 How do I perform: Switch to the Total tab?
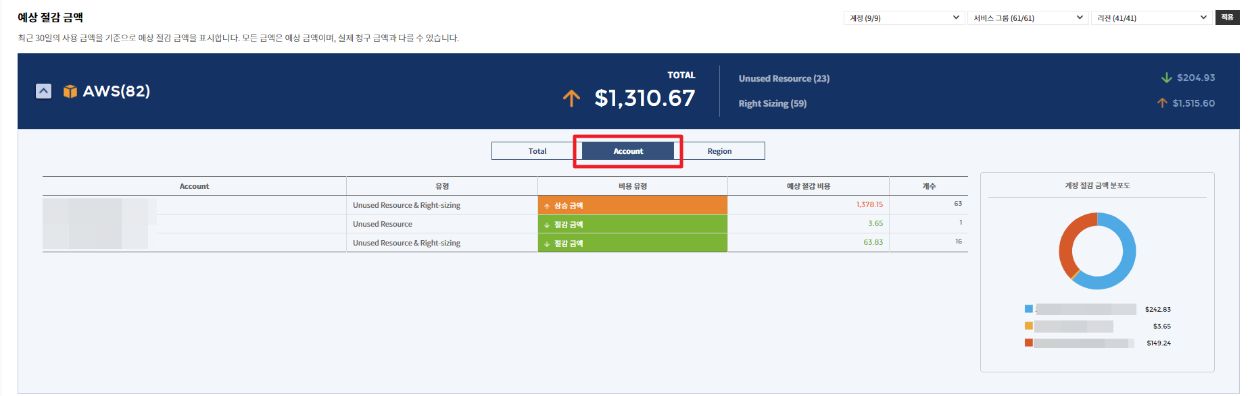537,151
